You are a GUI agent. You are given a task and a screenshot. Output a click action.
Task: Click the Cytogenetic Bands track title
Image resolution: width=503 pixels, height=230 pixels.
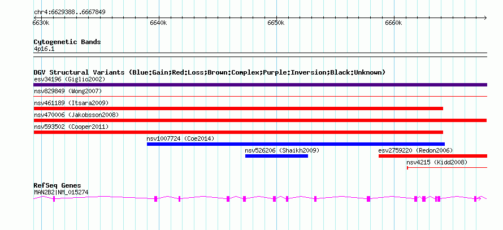[x=67, y=42]
